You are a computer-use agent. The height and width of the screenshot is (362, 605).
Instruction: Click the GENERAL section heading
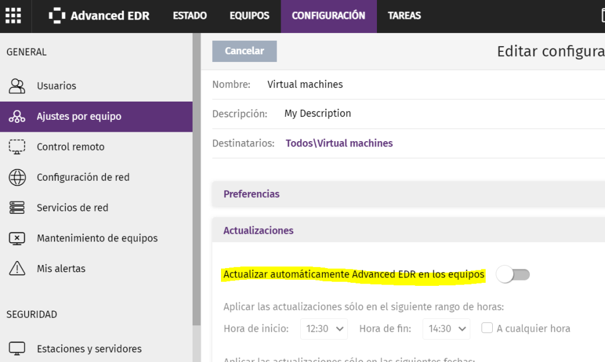point(26,52)
